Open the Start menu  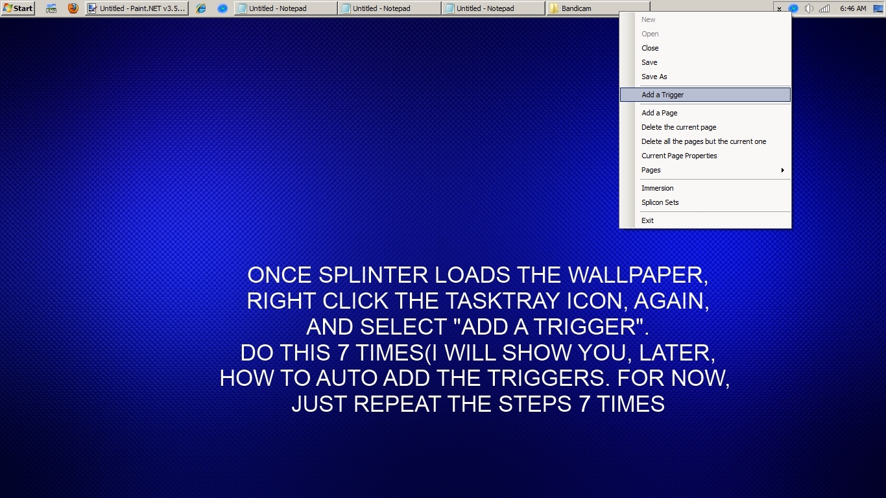17,8
